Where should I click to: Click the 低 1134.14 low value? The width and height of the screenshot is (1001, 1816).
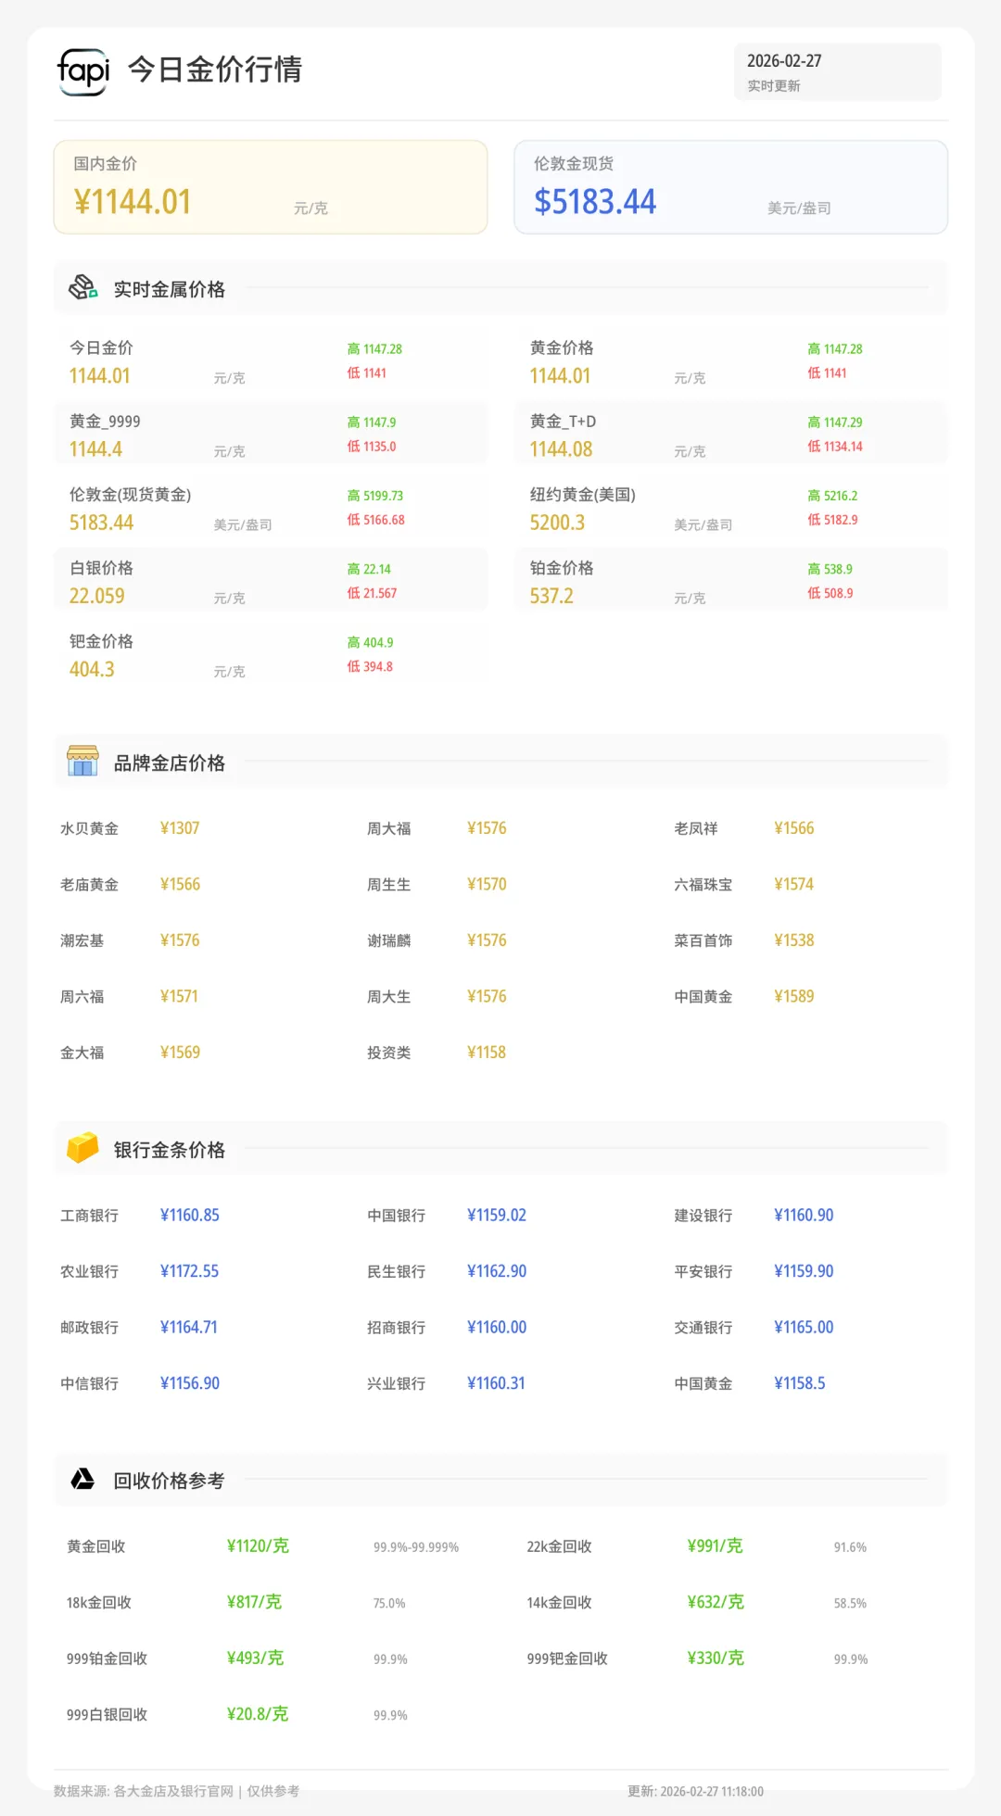pyautogui.click(x=835, y=447)
